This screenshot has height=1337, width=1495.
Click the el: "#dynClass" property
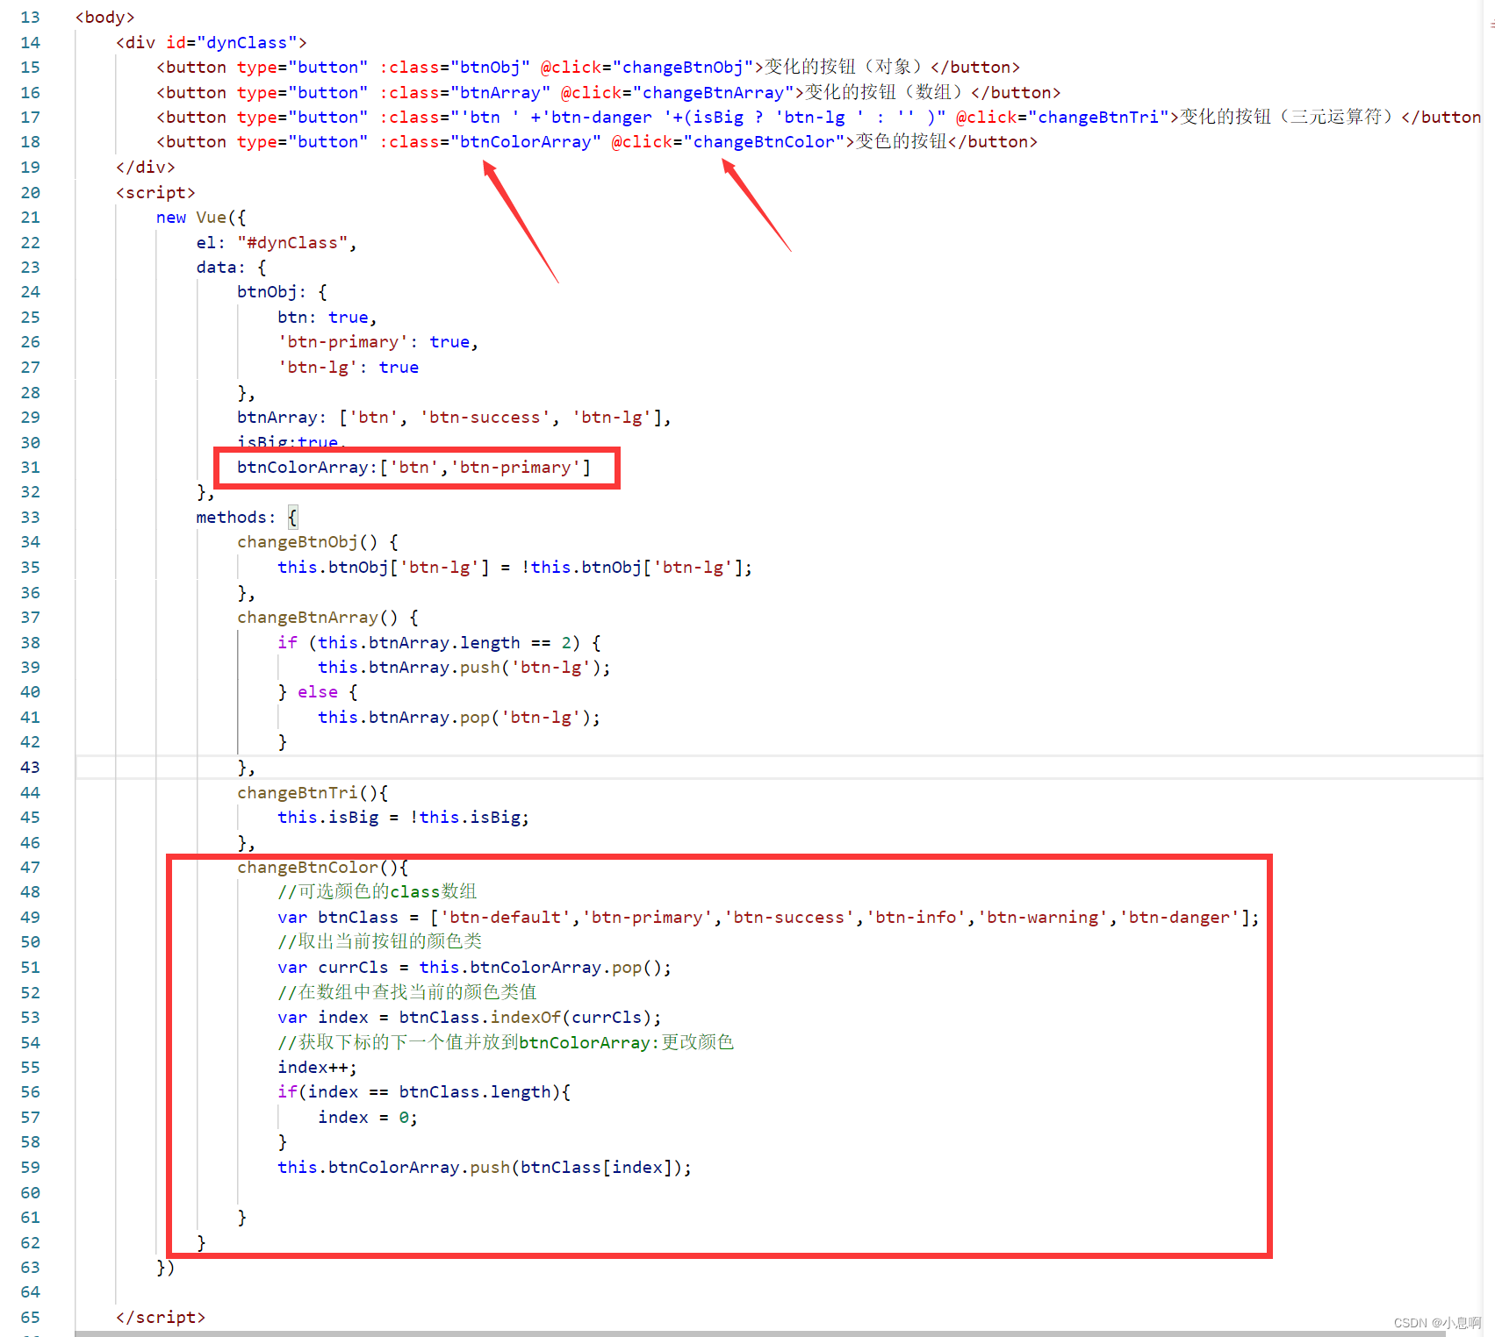tap(277, 242)
